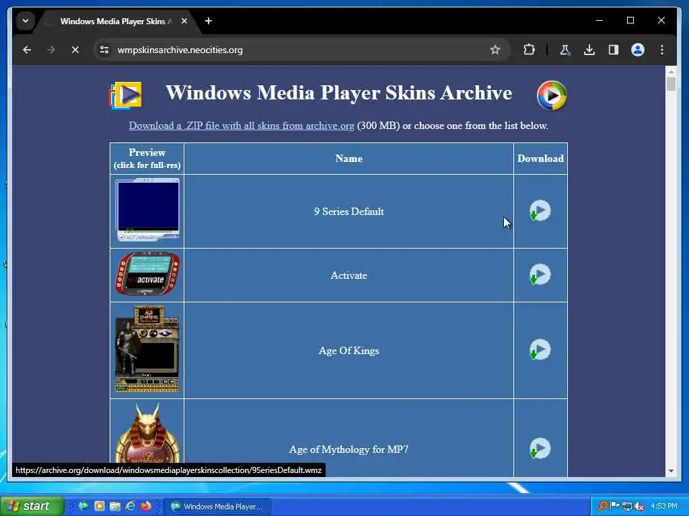Click the scrollbar up arrow
Viewport: 689px width, 516px height.
click(671, 71)
